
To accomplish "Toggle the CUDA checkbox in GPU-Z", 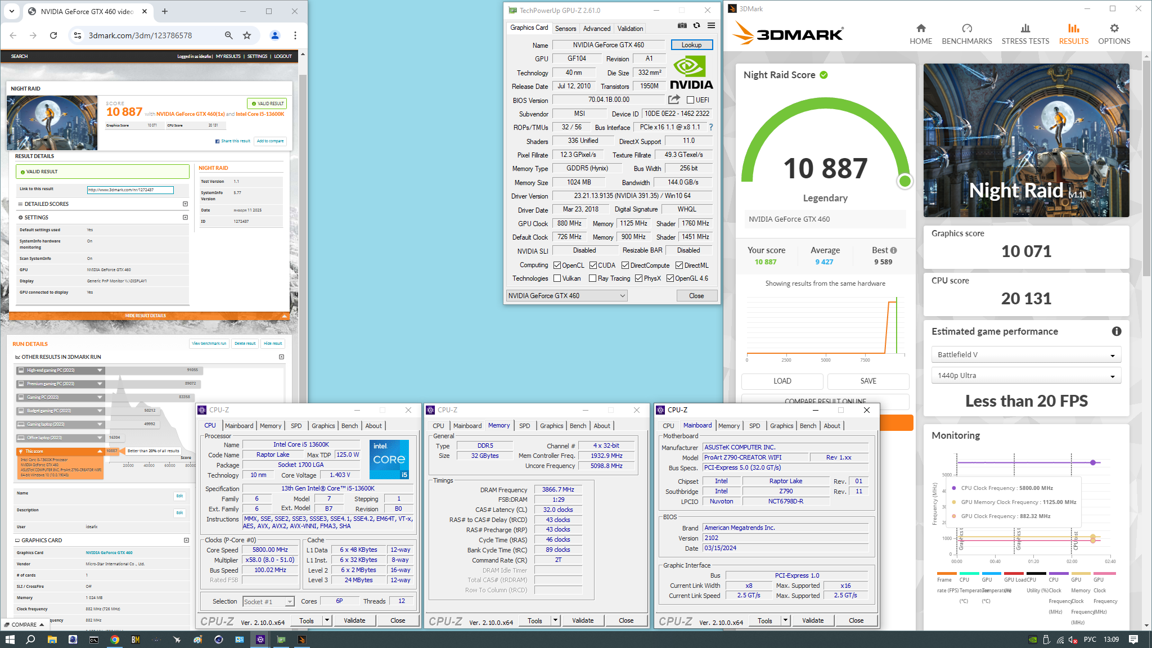I will pos(593,265).
